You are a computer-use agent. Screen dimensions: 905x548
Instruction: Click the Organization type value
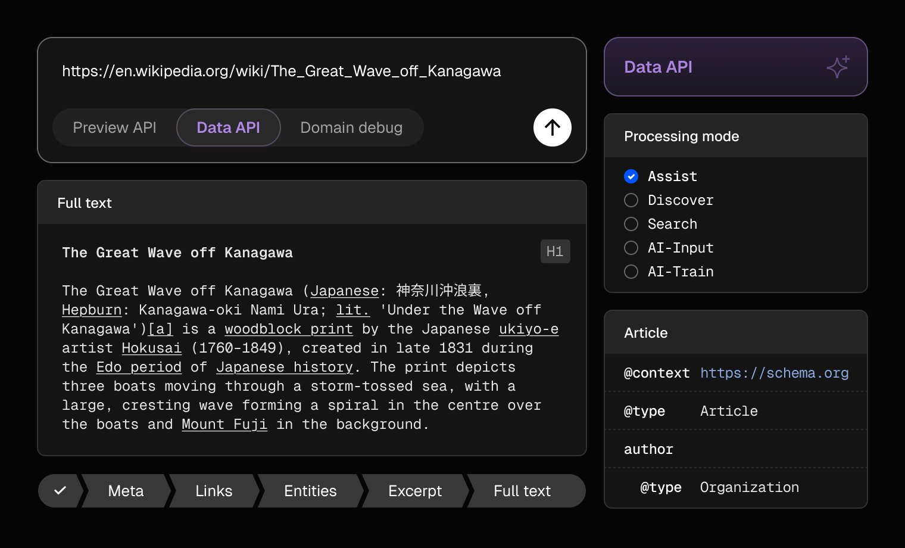(x=750, y=487)
